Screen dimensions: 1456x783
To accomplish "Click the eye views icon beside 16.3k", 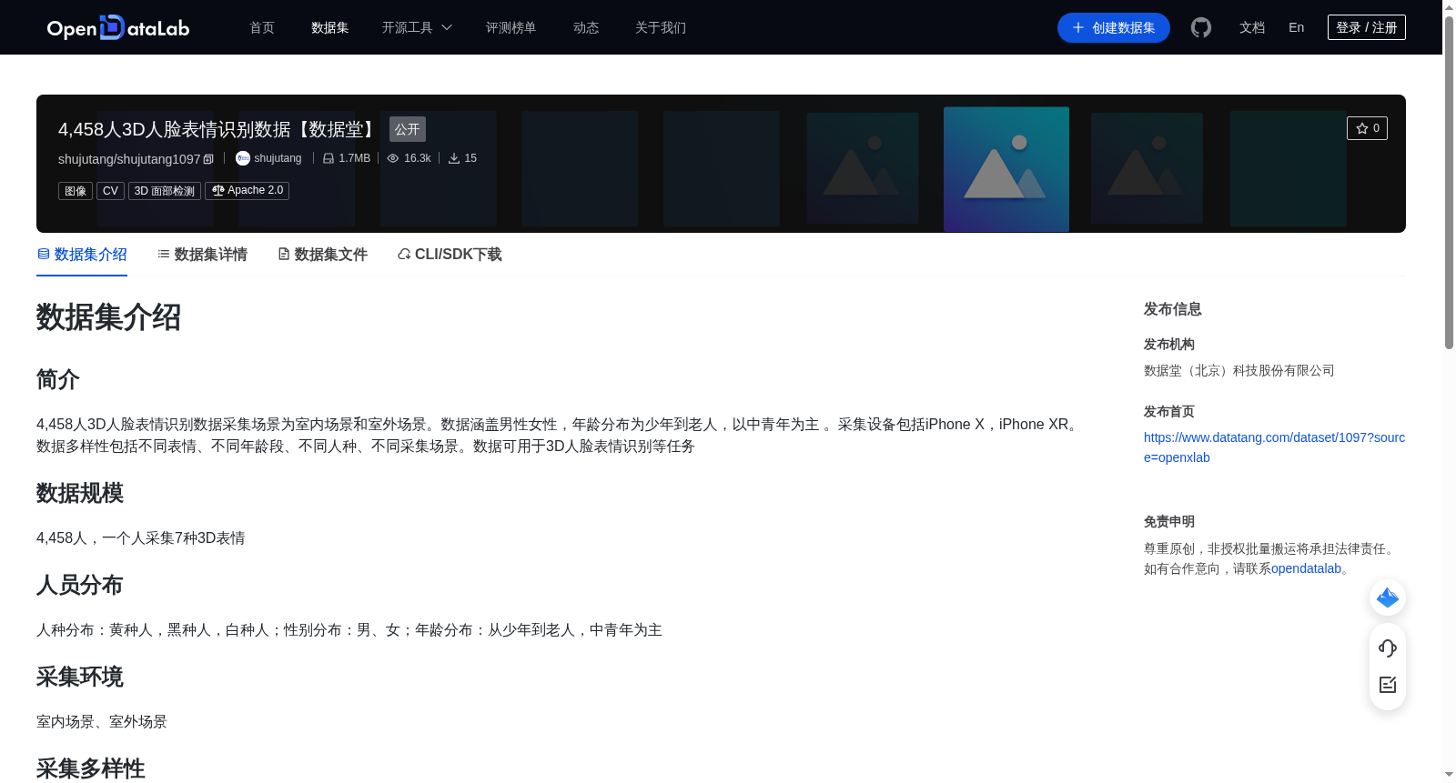I will pyautogui.click(x=393, y=158).
